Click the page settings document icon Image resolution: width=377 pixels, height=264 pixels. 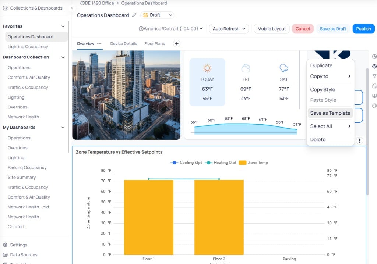point(374,86)
